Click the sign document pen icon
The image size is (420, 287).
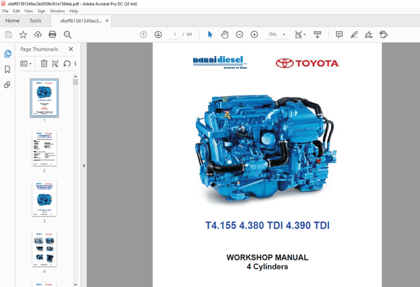click(369, 35)
